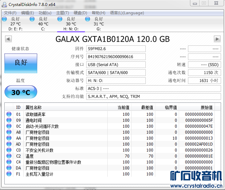Click raw value 00000000047E
The image size is (225, 190).
[199, 126]
